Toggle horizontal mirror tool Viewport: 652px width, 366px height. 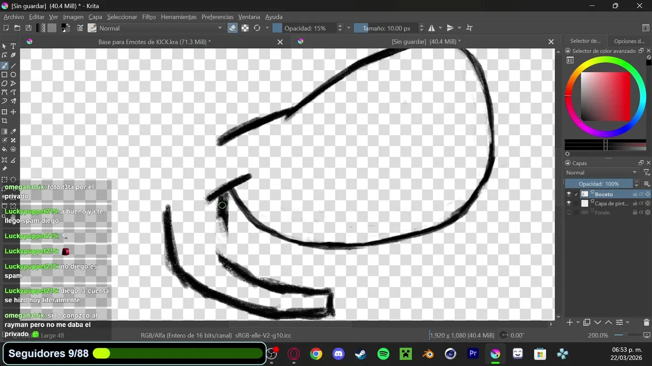click(x=431, y=28)
